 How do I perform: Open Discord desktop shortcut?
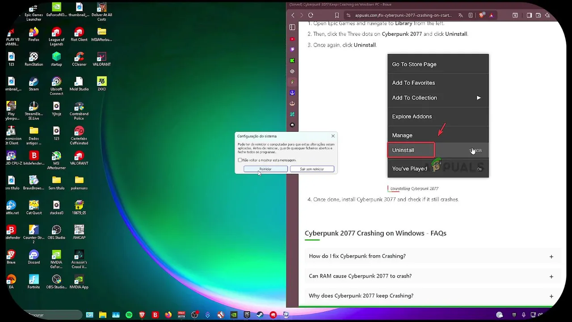click(x=34, y=257)
